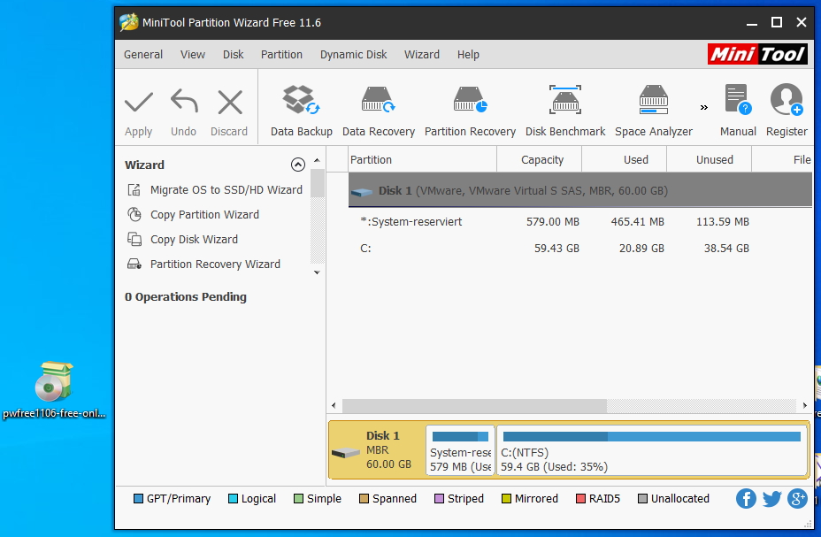
Task: Open the Wizard menu
Action: pos(421,55)
